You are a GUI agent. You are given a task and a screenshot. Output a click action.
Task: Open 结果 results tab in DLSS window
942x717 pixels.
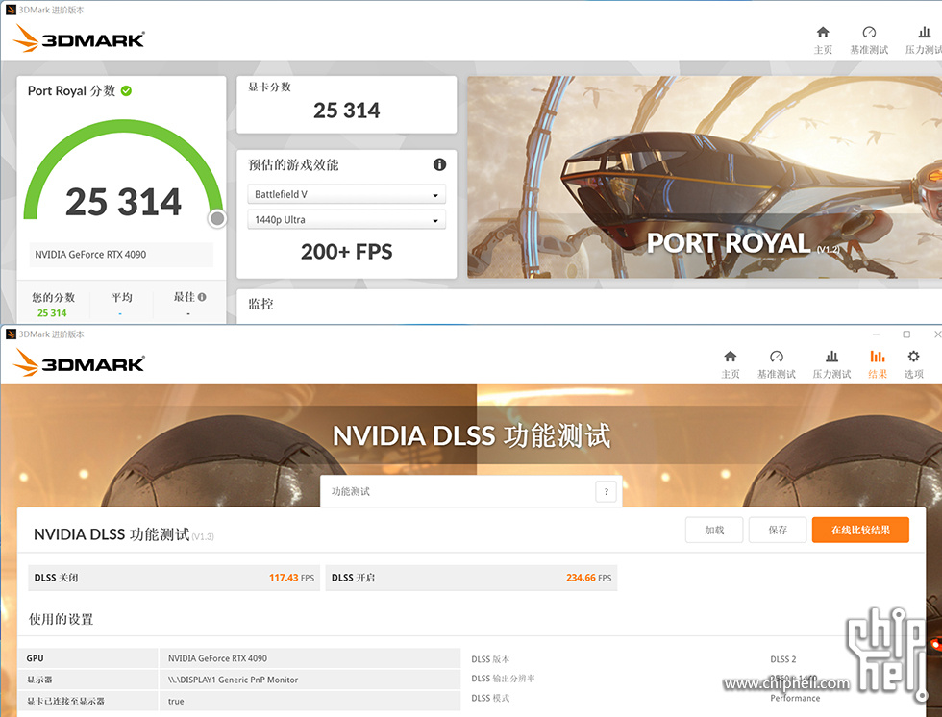click(x=877, y=364)
